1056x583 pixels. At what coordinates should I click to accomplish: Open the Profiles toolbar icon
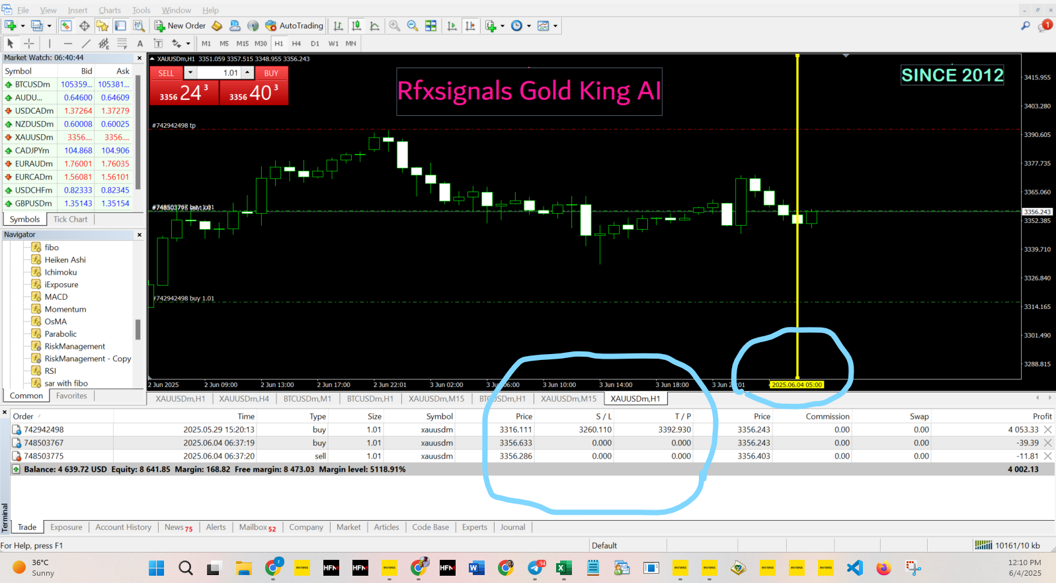tap(37, 26)
